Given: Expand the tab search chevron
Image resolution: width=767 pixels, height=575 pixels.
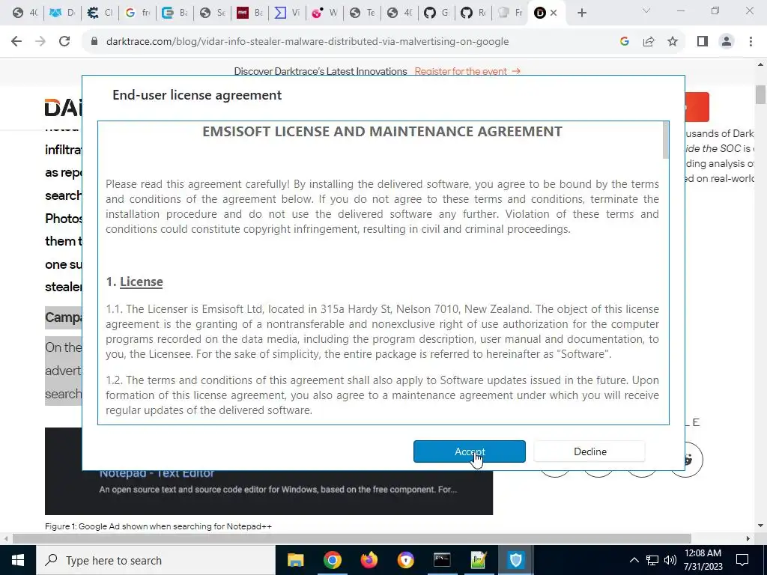Looking at the screenshot, I should [x=646, y=10].
